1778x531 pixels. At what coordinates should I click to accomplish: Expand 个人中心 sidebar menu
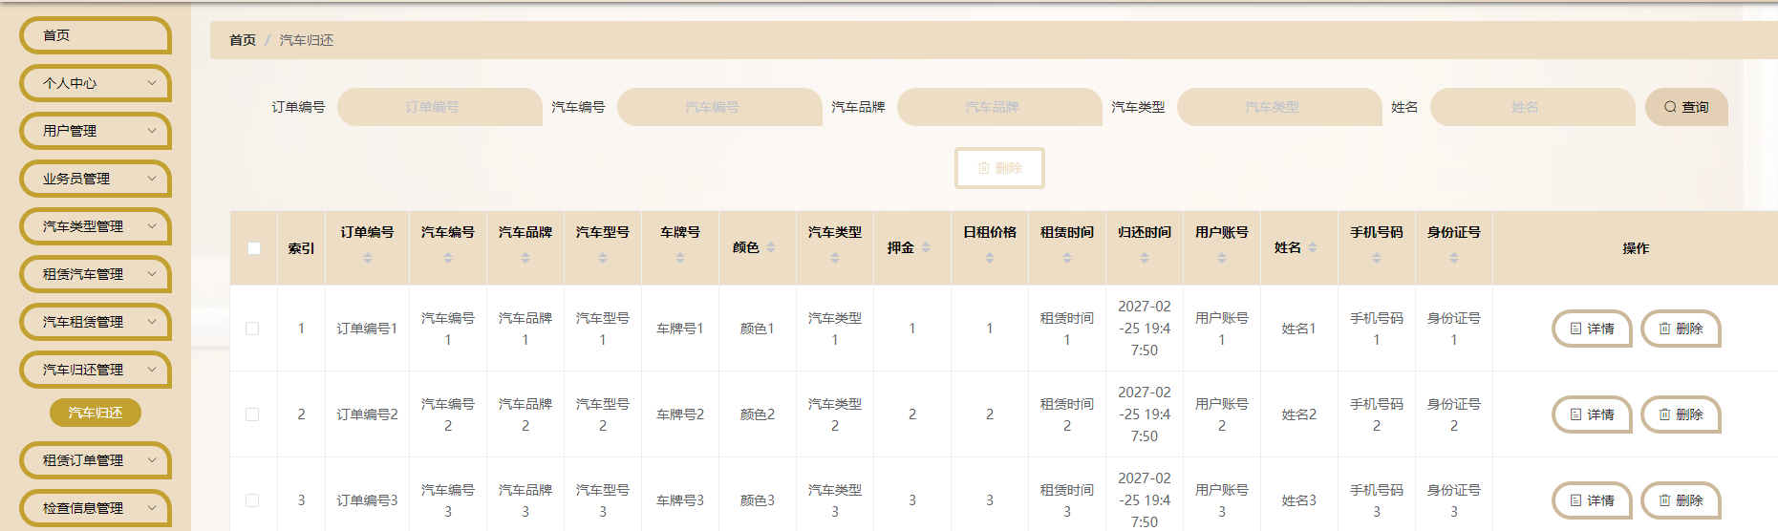click(x=96, y=83)
